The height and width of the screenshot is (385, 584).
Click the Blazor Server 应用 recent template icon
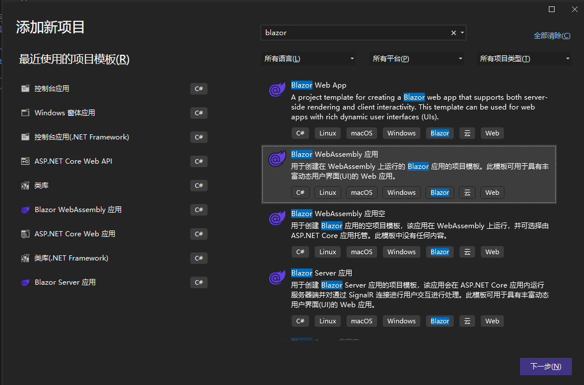(25, 282)
